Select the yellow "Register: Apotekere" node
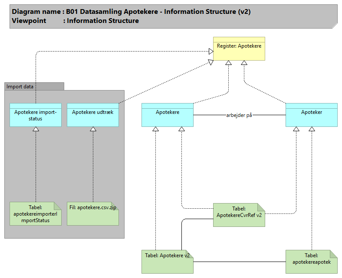 click(239, 48)
